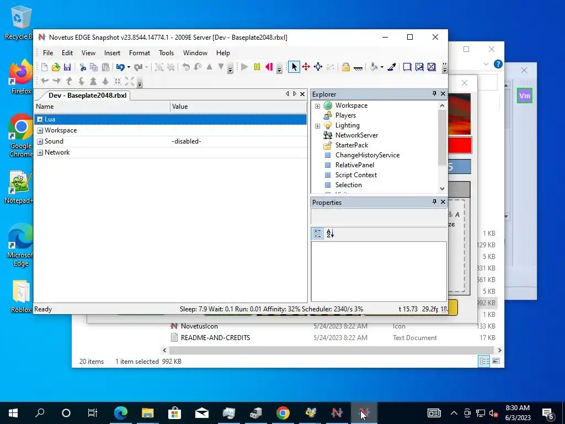
Task: Expand the Network row
Action: [40, 152]
